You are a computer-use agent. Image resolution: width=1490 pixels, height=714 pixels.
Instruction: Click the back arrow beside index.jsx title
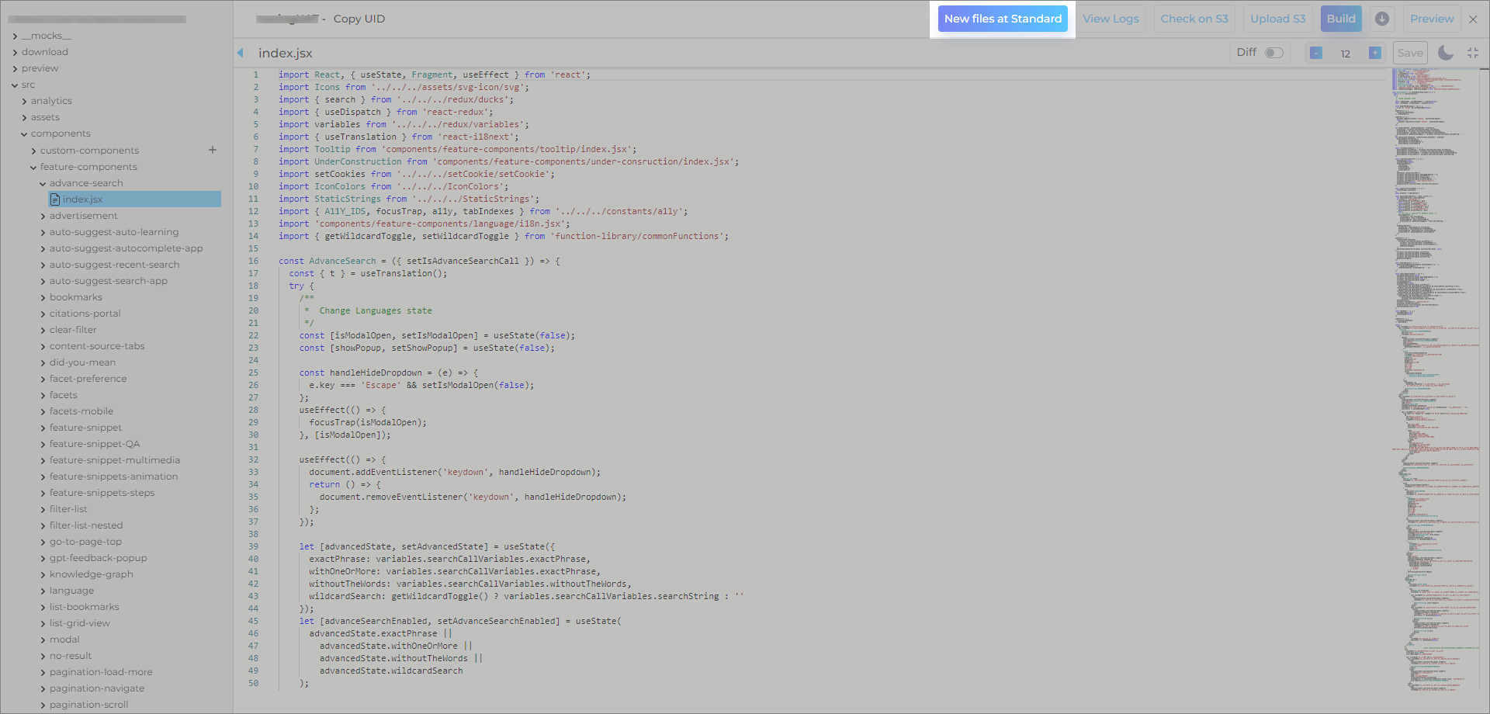tap(241, 53)
